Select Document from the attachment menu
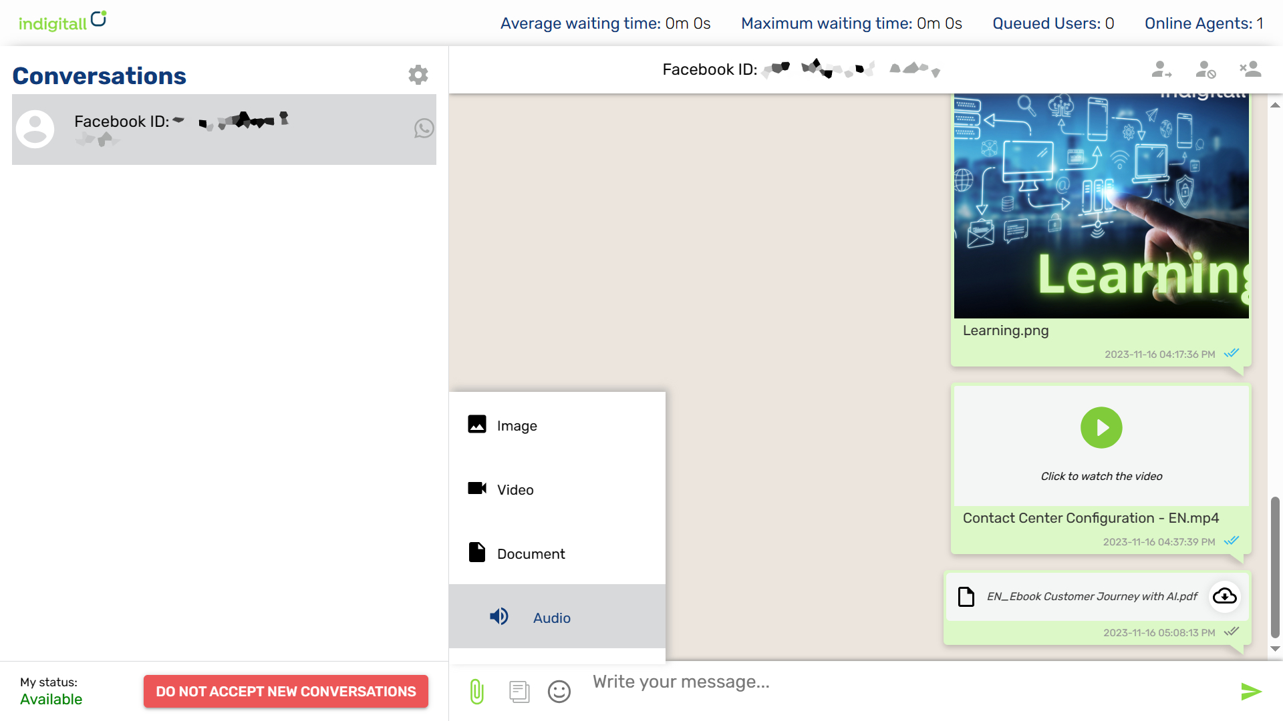 click(557, 553)
